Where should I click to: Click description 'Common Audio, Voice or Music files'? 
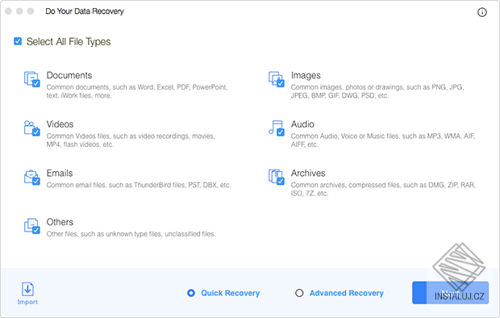pos(382,140)
